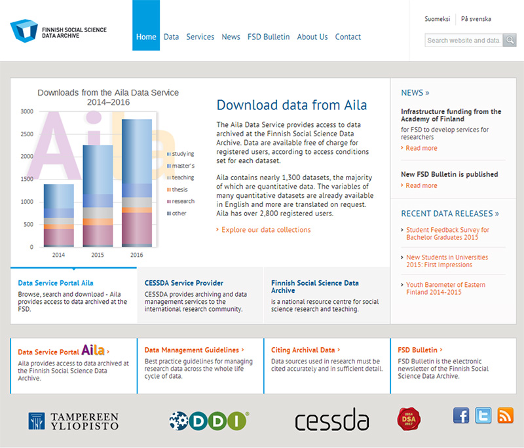Click the studying legend swatch
This screenshot has width=524, height=448.
(169, 154)
